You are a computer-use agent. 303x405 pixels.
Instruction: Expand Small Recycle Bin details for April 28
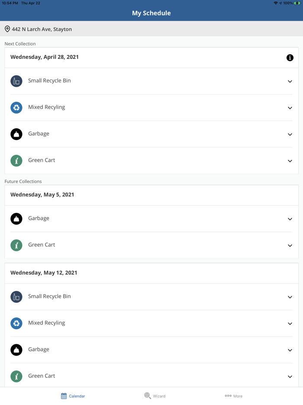point(290,81)
